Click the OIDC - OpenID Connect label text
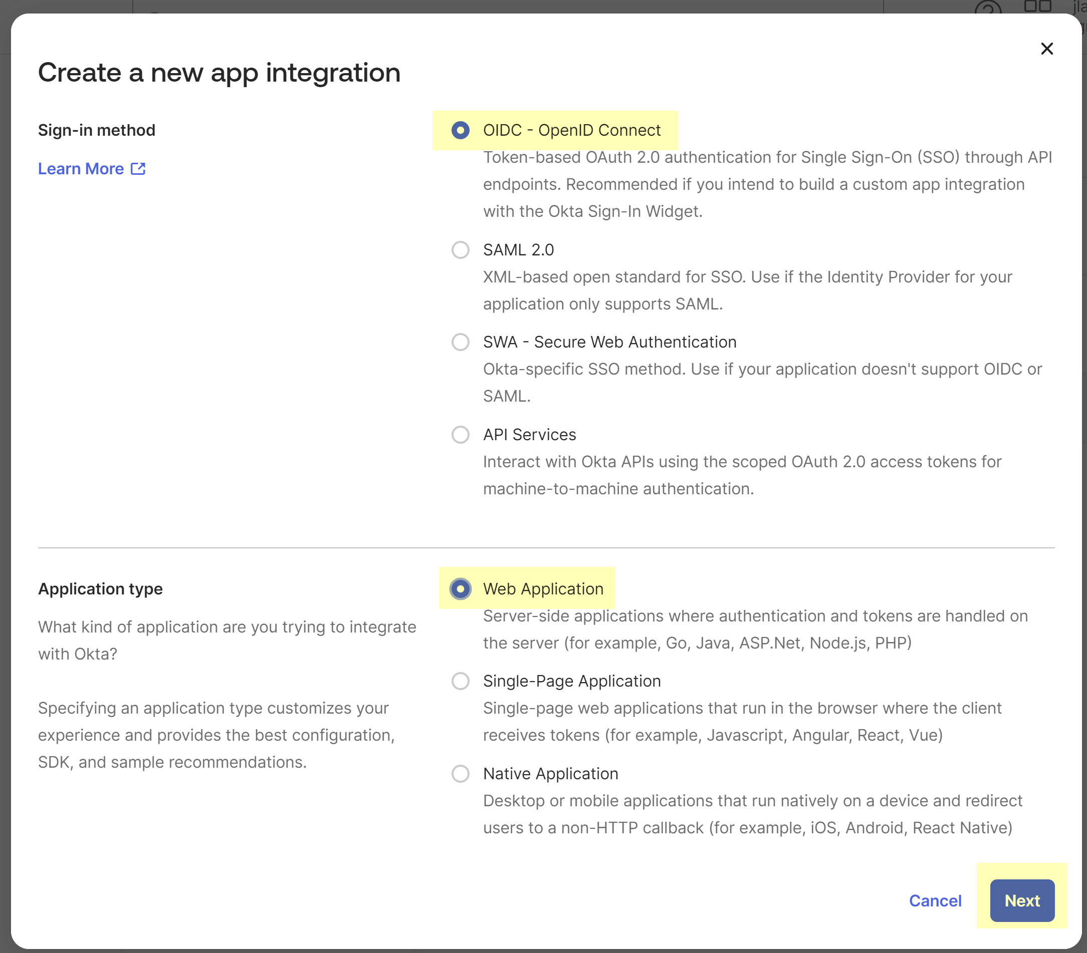This screenshot has height=953, width=1087. pos(571,130)
